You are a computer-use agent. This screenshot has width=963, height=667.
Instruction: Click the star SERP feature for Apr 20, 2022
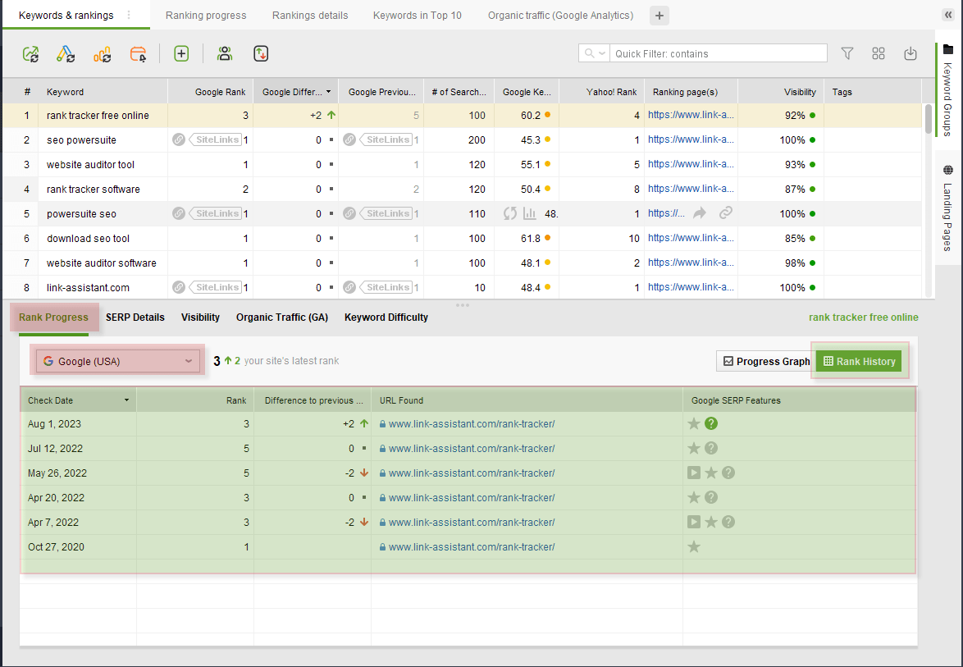pyautogui.click(x=694, y=497)
